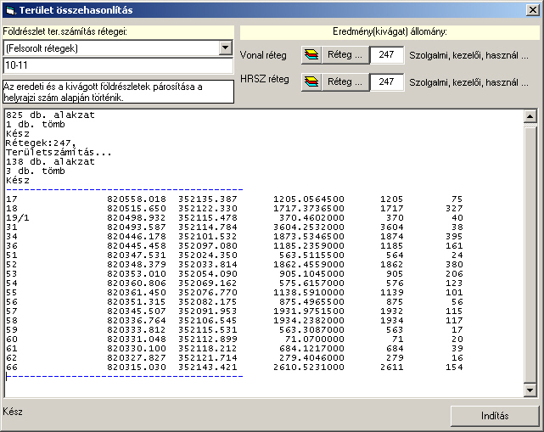Click the layer stack icon beside HRSZ réteg
The height and width of the screenshot is (432, 544).
tap(311, 81)
